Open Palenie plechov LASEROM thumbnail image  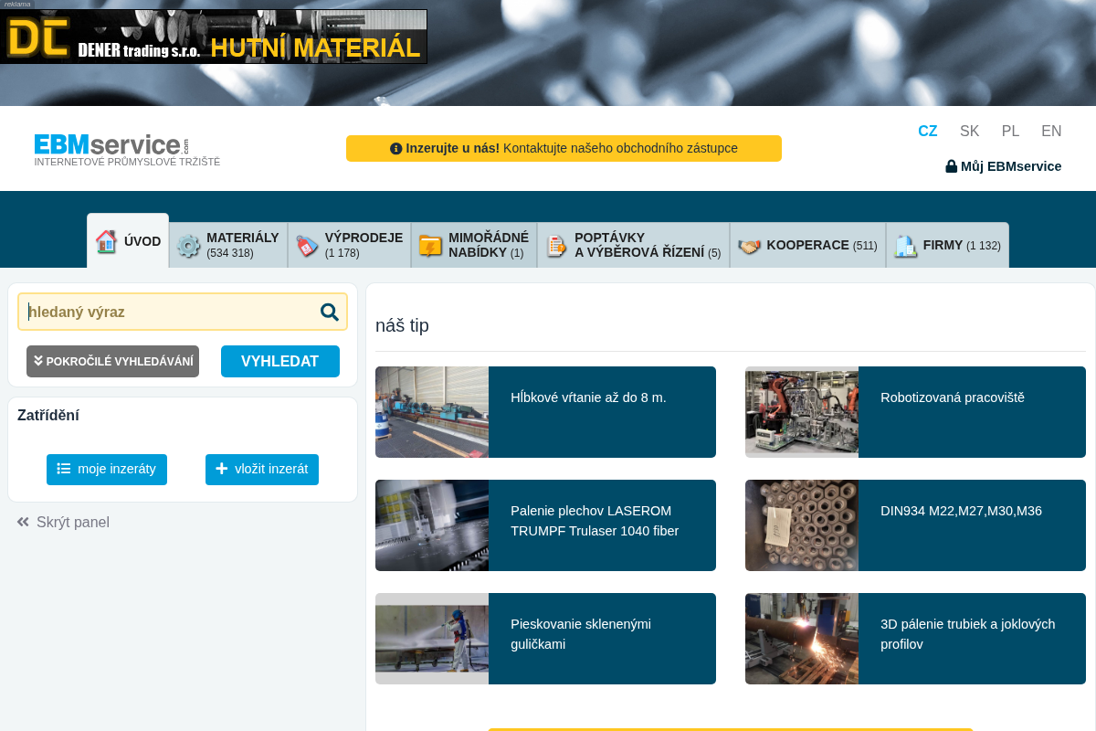tap(432, 525)
